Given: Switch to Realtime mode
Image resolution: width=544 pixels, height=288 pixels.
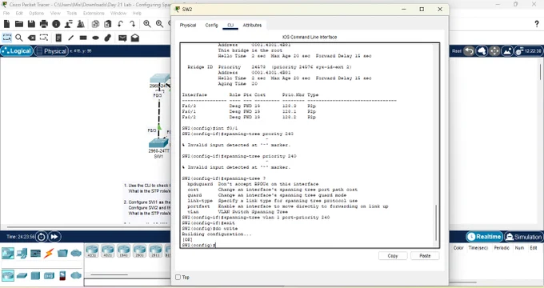Looking at the screenshot, I should click(485, 237).
